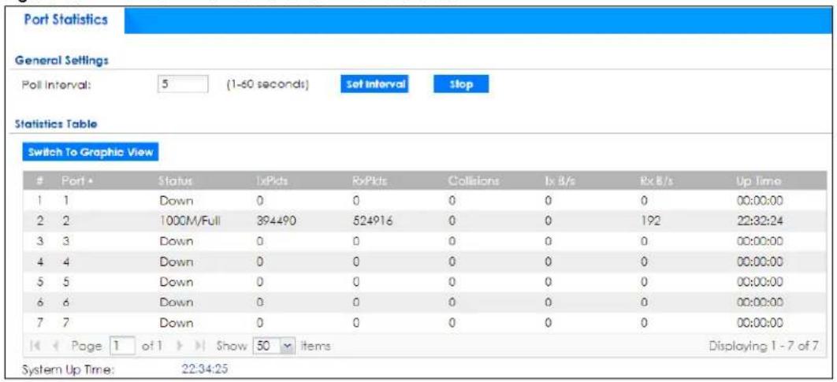Open the Port Statistics tab
This screenshot has height=382, width=837.
(x=66, y=20)
